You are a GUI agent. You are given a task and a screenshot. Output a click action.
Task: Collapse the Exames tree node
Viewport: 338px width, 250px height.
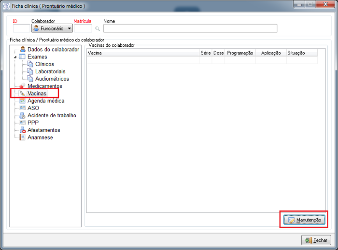15,57
